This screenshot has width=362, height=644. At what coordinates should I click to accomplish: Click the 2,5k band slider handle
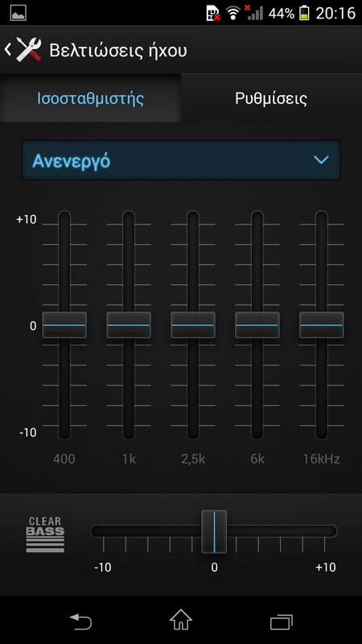(x=193, y=325)
